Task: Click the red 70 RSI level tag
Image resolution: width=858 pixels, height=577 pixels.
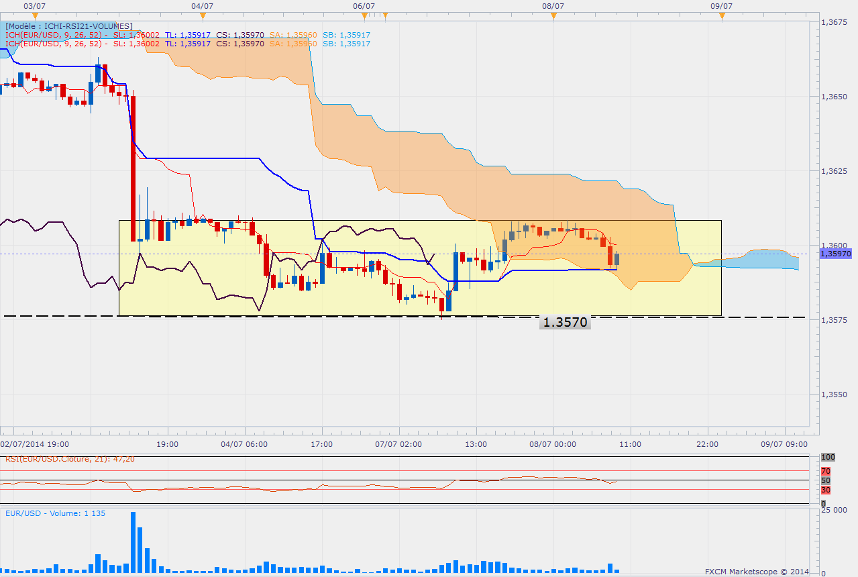Action: [x=826, y=471]
